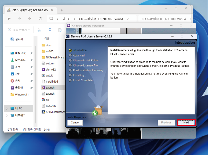
Task: Open 다운로드 folder in the sidebar
Action: (x=18, y=60)
